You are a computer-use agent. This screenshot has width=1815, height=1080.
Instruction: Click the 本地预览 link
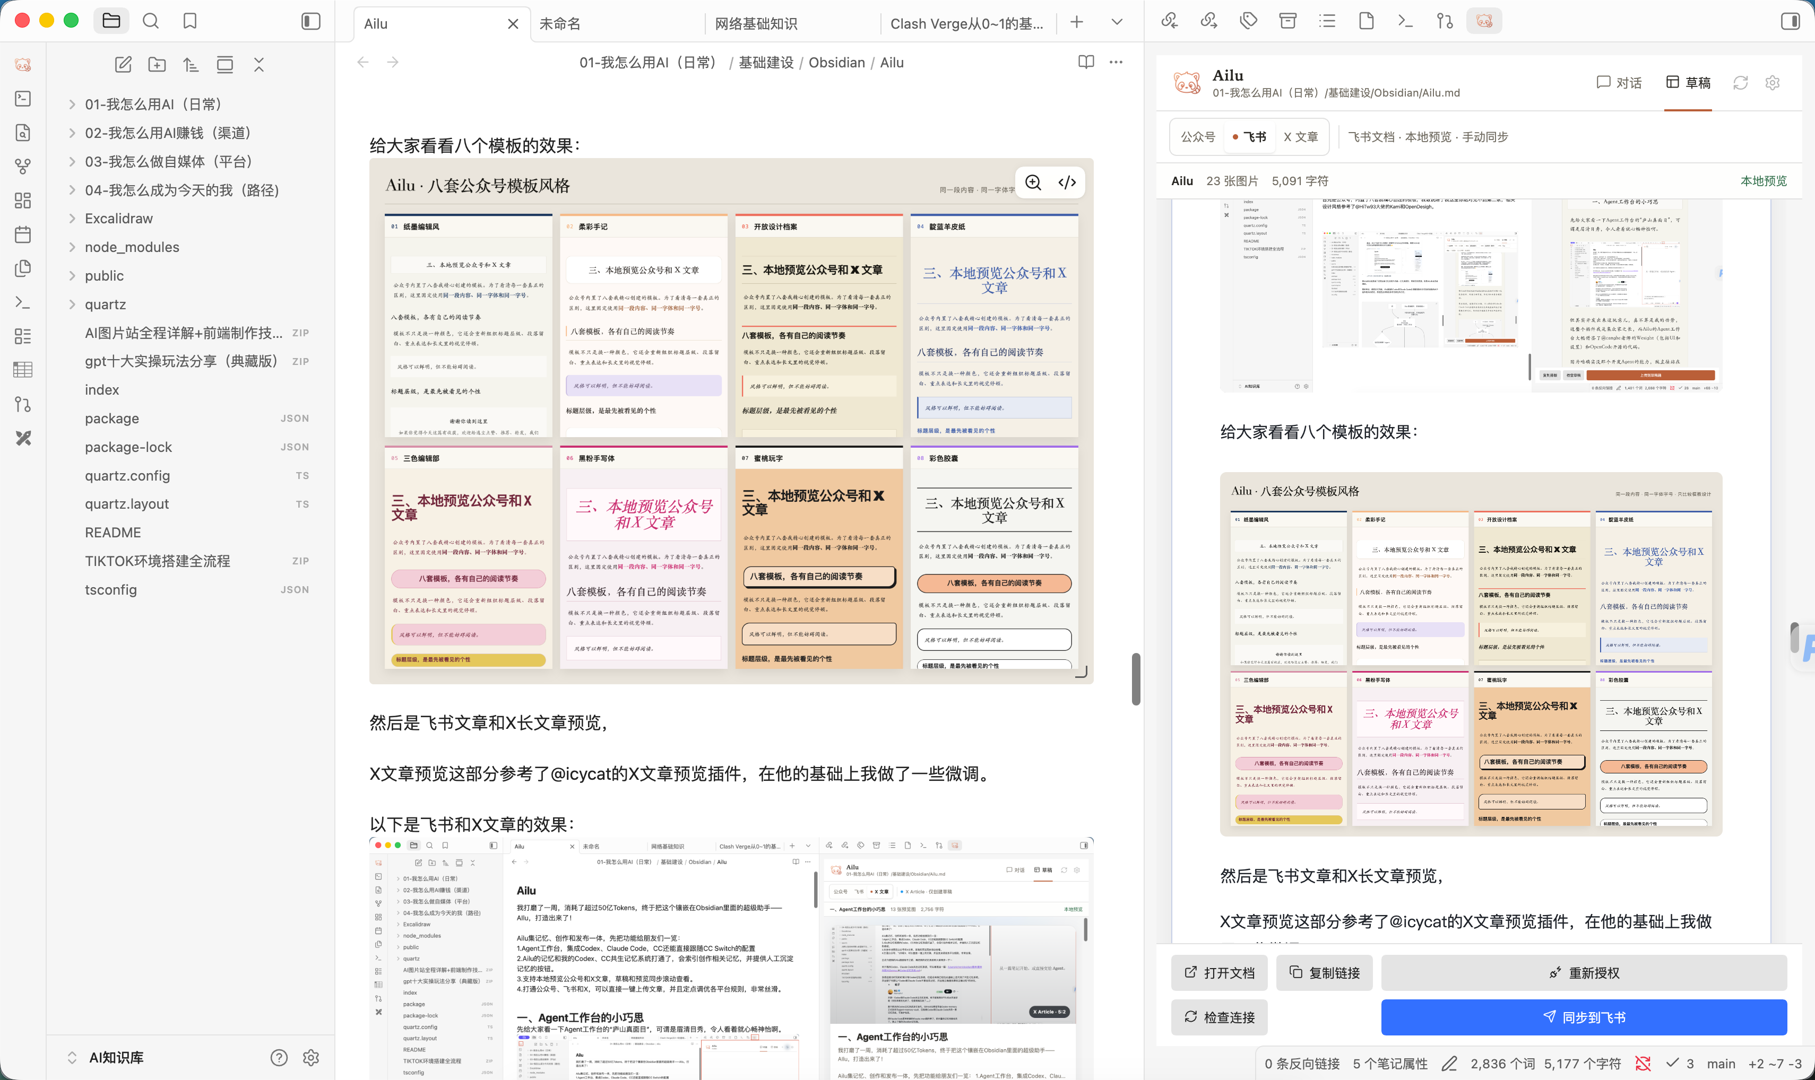pos(1764,181)
